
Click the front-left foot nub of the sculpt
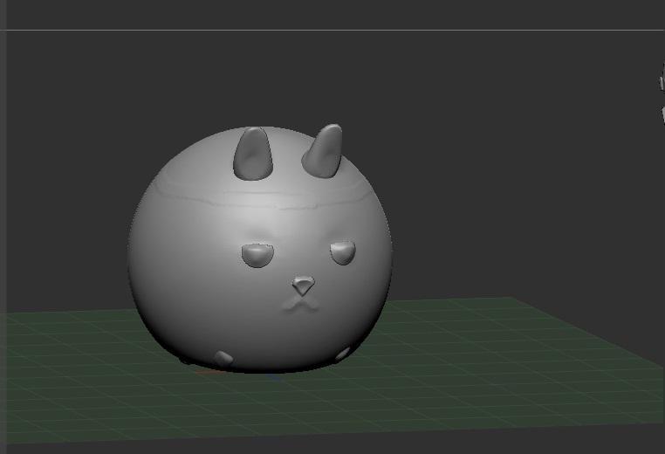(x=223, y=359)
